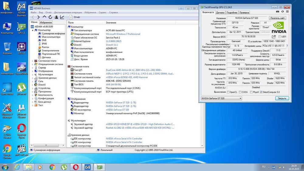304x171 pixels.
Task: Open the Windows Start button
Action: point(5,167)
